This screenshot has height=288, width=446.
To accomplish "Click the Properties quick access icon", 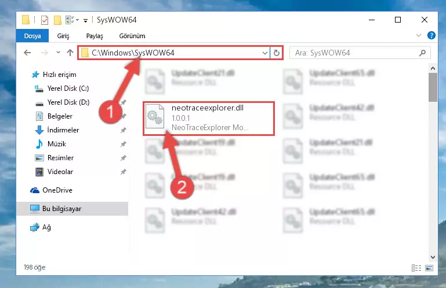I will [45, 20].
